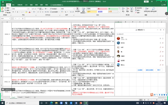Click the search members input field
Image resolution: width=168 pixels, height=105 pixels.
coord(140,34)
